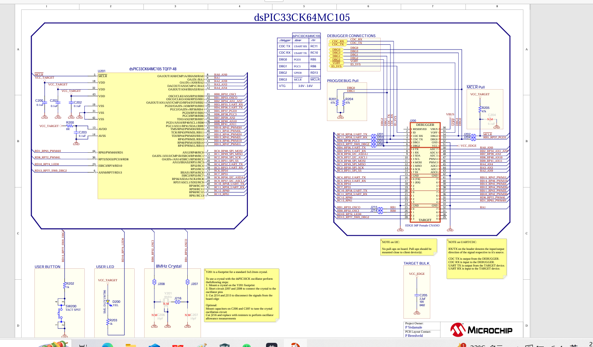593x347 pixels.
Task: Select the vertical SML-D12Y1WT86 part number
Action: (x=104, y=301)
